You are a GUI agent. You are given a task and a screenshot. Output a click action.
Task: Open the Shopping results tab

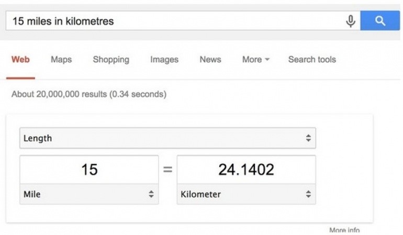(111, 60)
